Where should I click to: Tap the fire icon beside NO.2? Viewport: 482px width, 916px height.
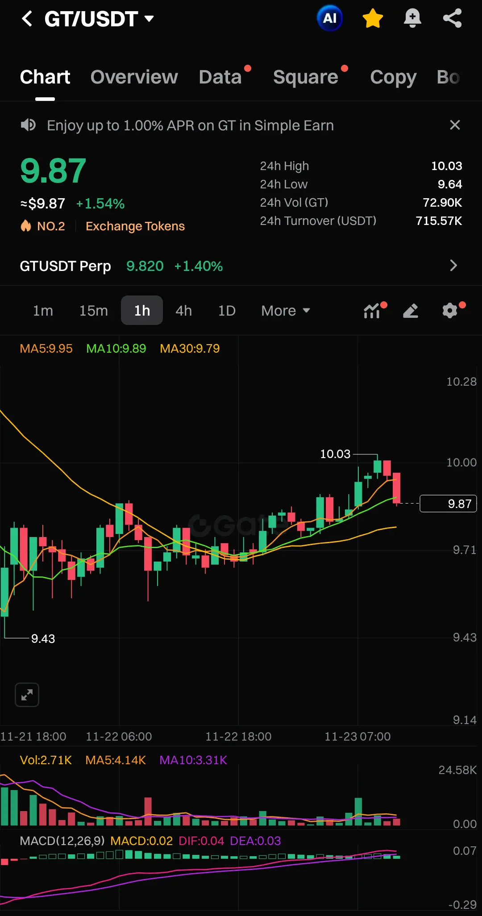click(x=26, y=226)
